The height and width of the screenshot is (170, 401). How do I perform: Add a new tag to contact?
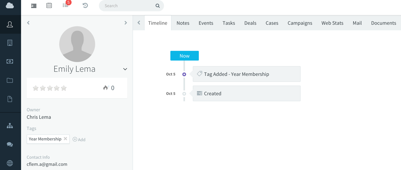(x=79, y=139)
